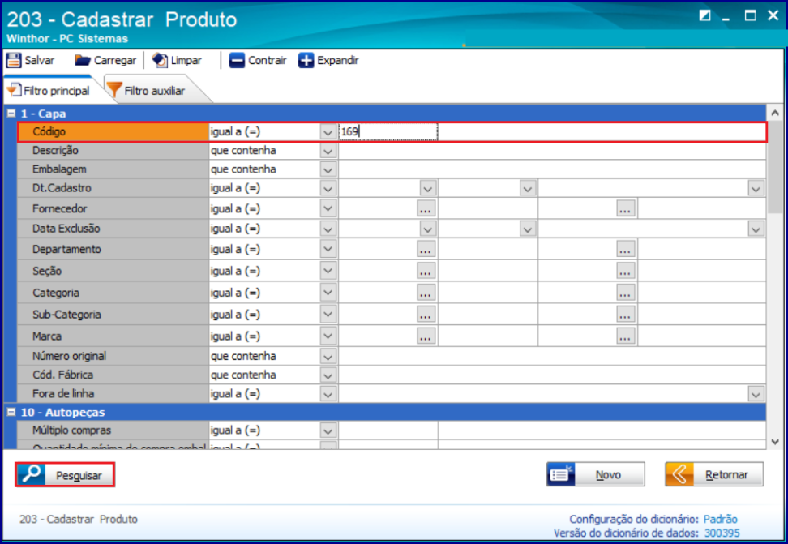Image resolution: width=788 pixels, height=544 pixels.
Task: Click the vertical scrollbar thumb
Action: point(775,167)
